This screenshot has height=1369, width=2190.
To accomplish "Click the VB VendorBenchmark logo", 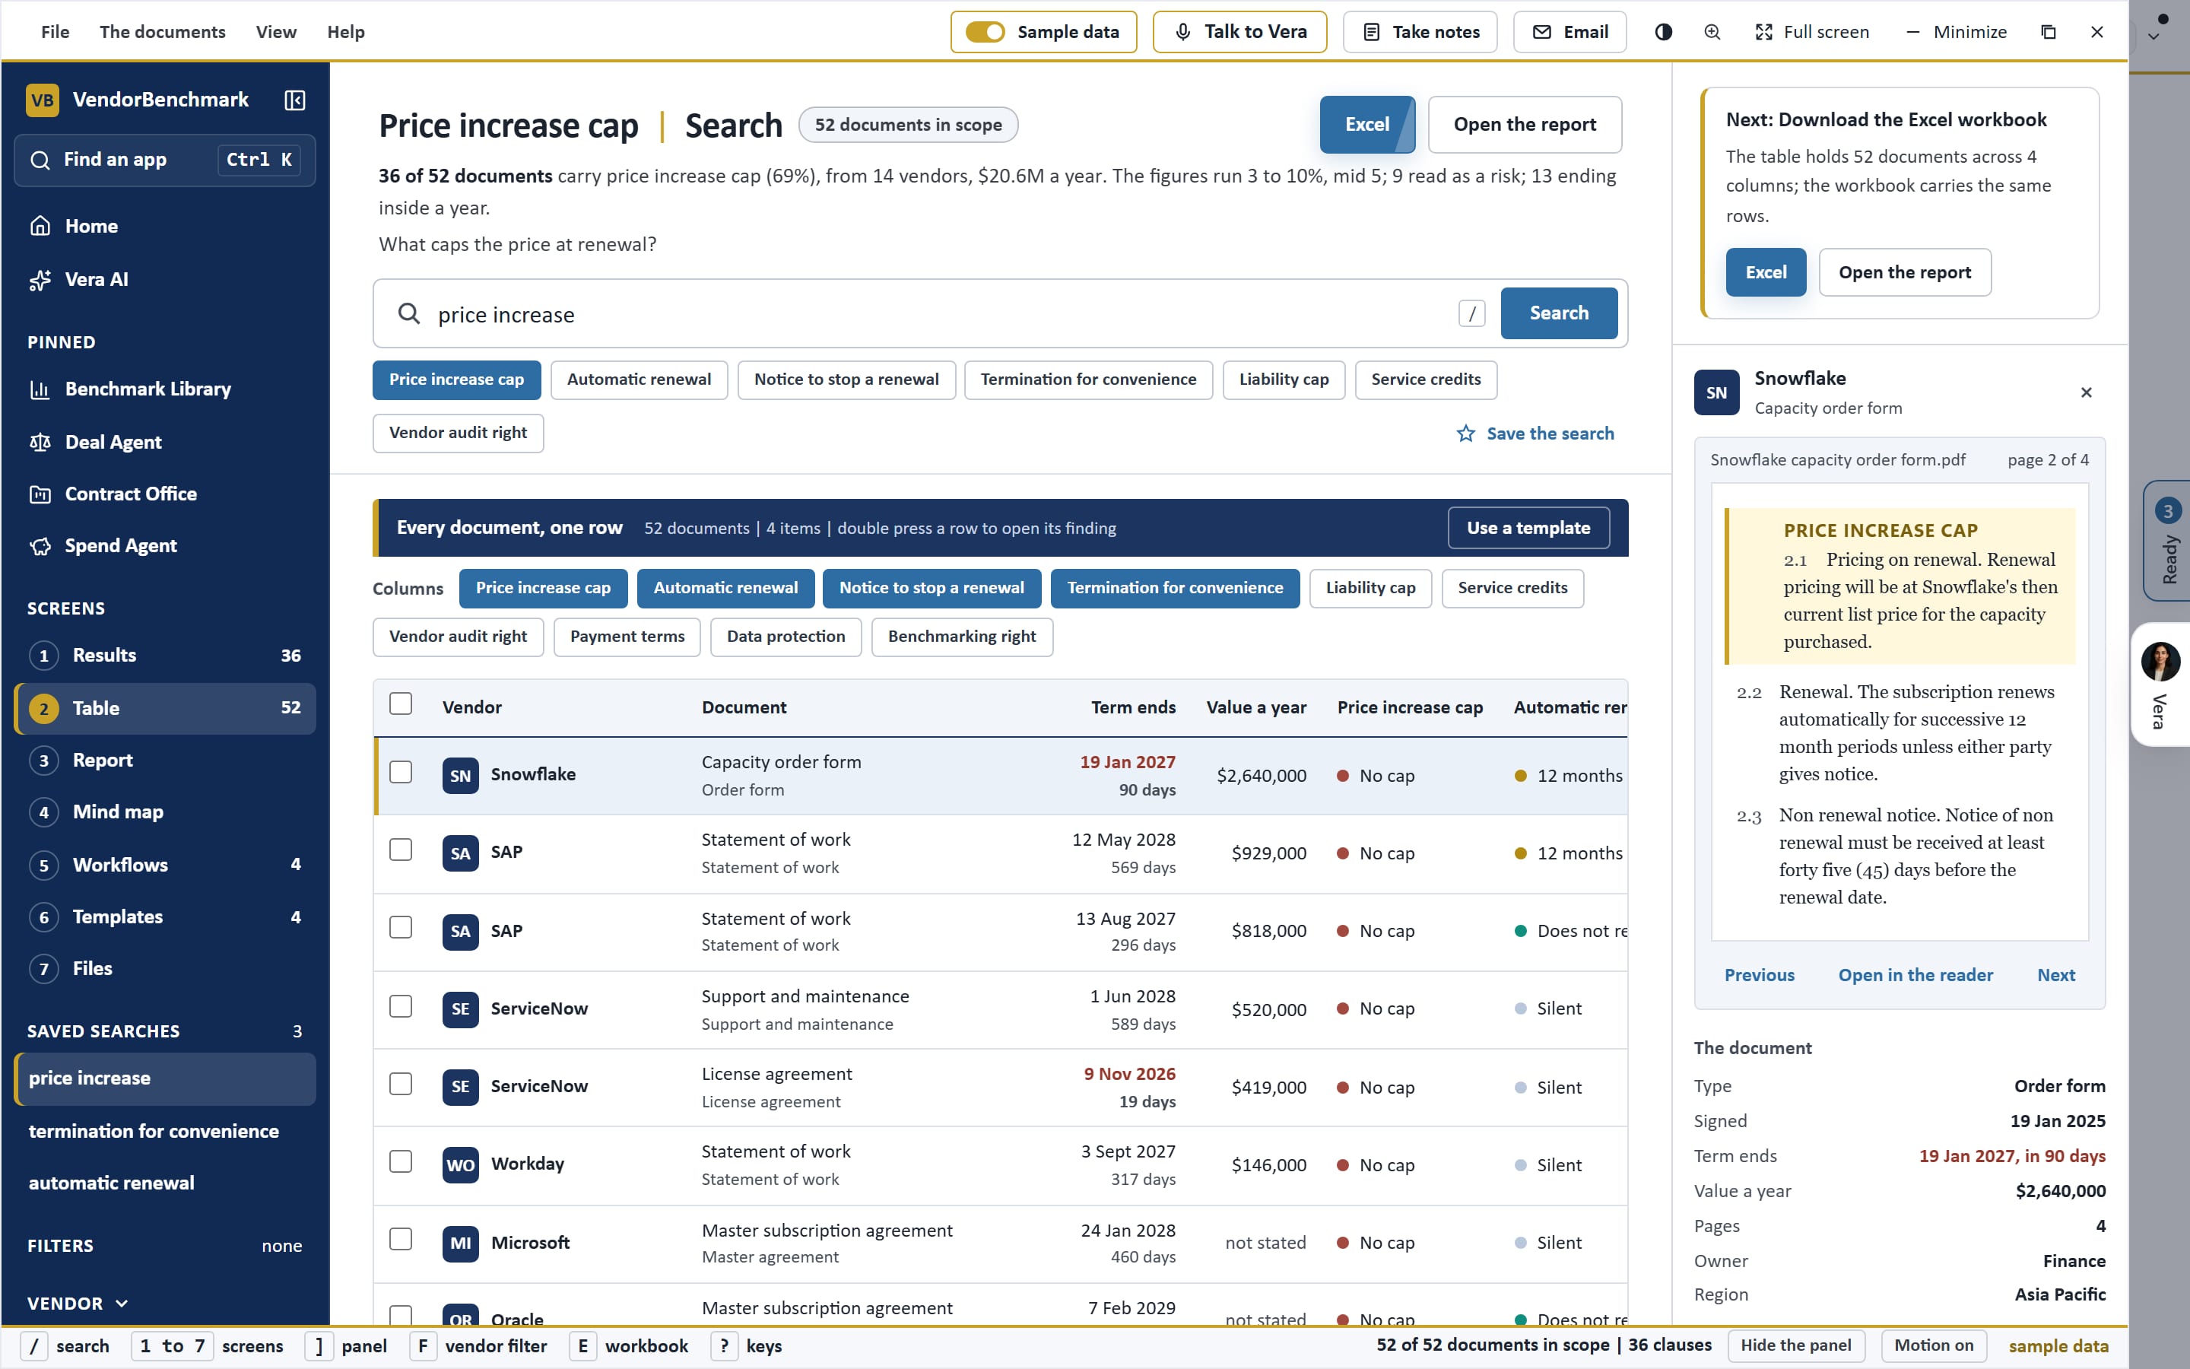I will pyautogui.click(x=43, y=100).
